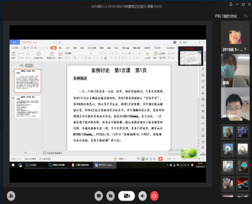The height and width of the screenshot is (204, 252).
Task: Toggle the camera on or off
Action: click(126, 195)
